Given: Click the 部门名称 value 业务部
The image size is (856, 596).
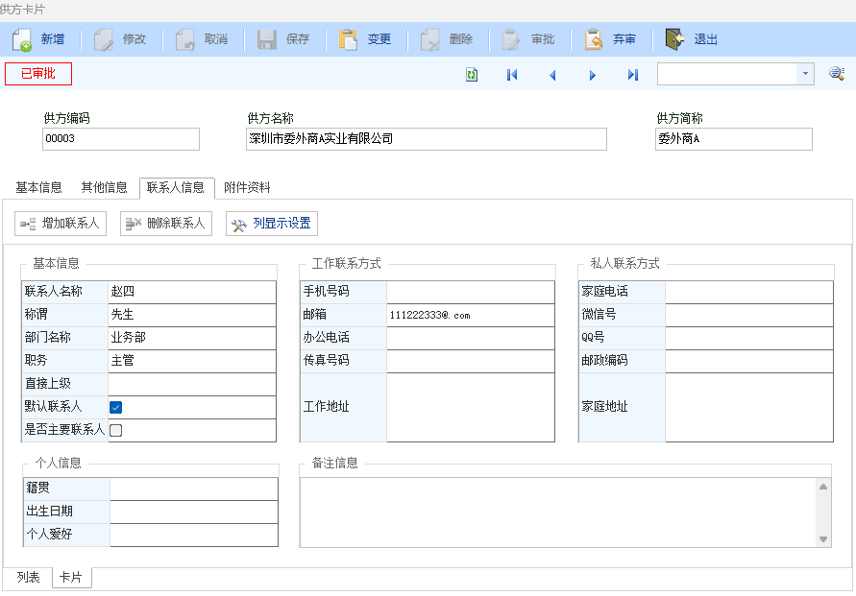Looking at the screenshot, I should coord(191,338).
